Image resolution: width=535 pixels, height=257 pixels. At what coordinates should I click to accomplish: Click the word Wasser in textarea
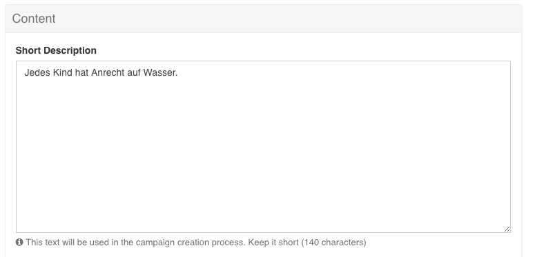[159, 72]
